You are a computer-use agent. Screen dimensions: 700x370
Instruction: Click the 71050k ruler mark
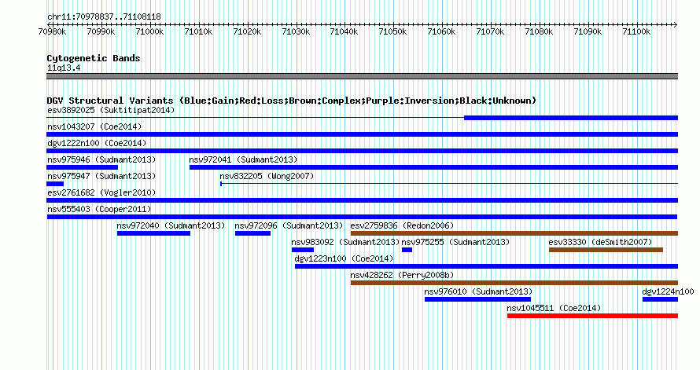pos(392,31)
